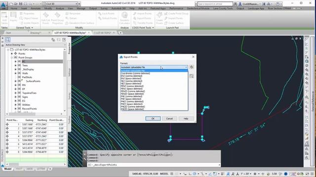Click the Infocenter keyword search field
This screenshot has height=177, width=316.
tap(215, 4)
